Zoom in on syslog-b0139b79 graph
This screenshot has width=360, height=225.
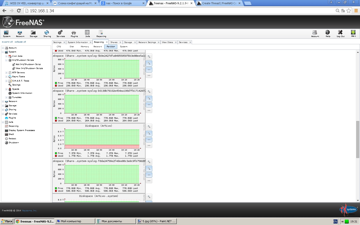coord(149,92)
